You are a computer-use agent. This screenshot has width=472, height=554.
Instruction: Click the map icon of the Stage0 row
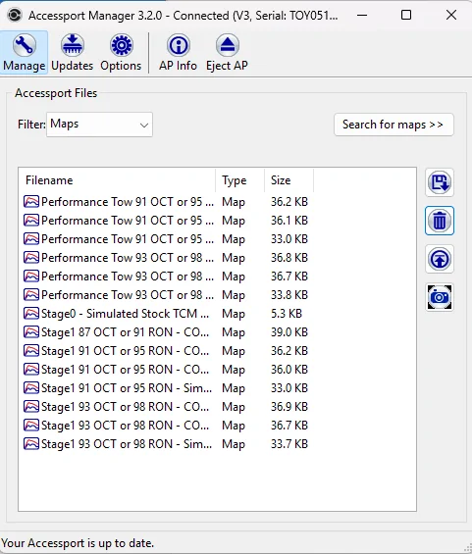31,314
